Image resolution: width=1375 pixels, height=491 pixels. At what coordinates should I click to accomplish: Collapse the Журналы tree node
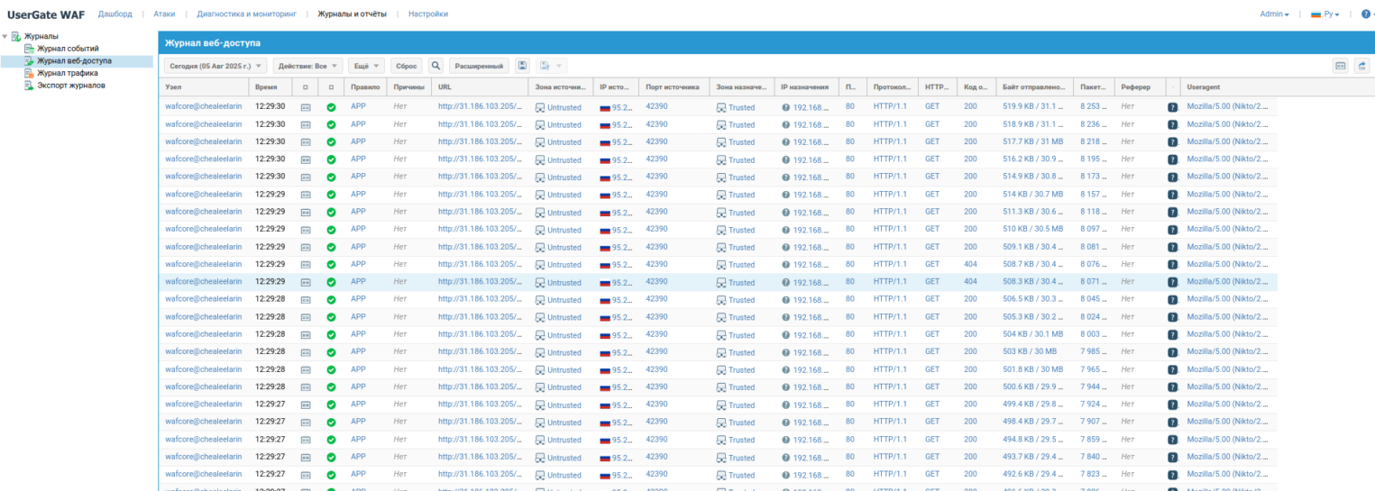pos(5,36)
